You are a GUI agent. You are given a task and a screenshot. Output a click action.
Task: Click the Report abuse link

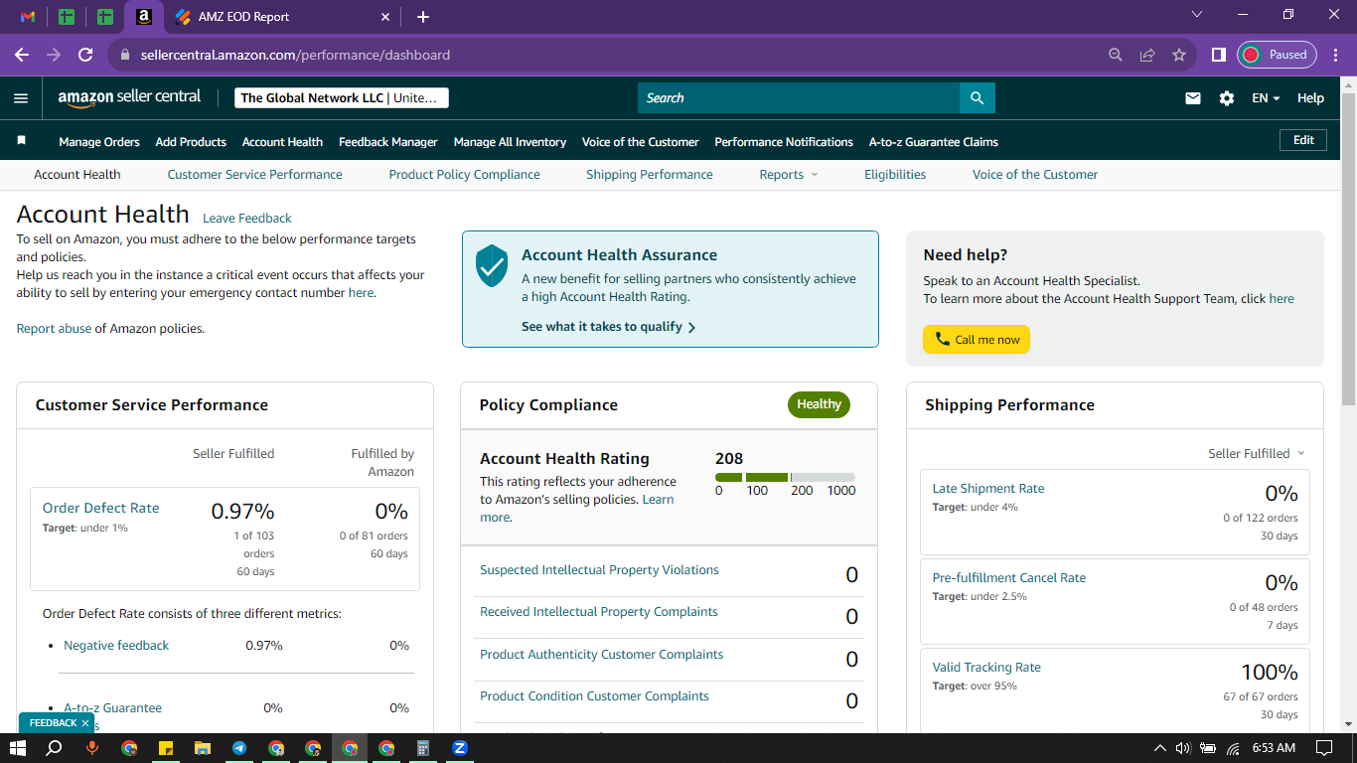(54, 329)
